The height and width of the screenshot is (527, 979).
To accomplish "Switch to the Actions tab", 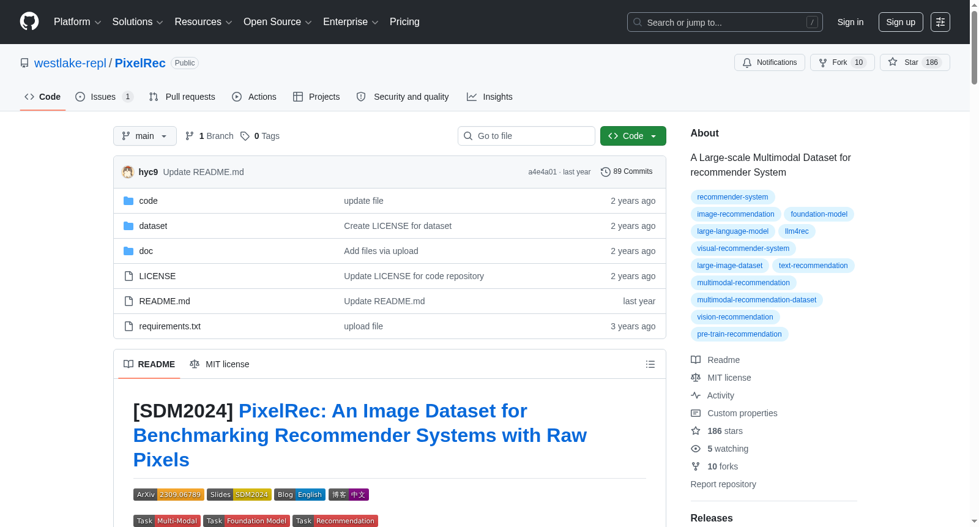I will pyautogui.click(x=254, y=97).
